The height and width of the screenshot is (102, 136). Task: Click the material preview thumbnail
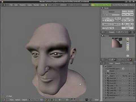pyautogui.click(x=117, y=42)
